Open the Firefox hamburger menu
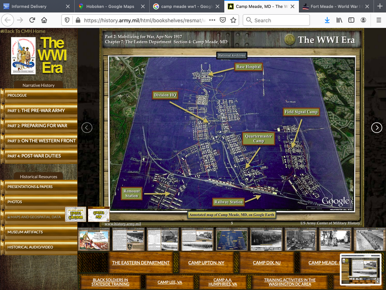This screenshot has height=290, width=386. 378,20
